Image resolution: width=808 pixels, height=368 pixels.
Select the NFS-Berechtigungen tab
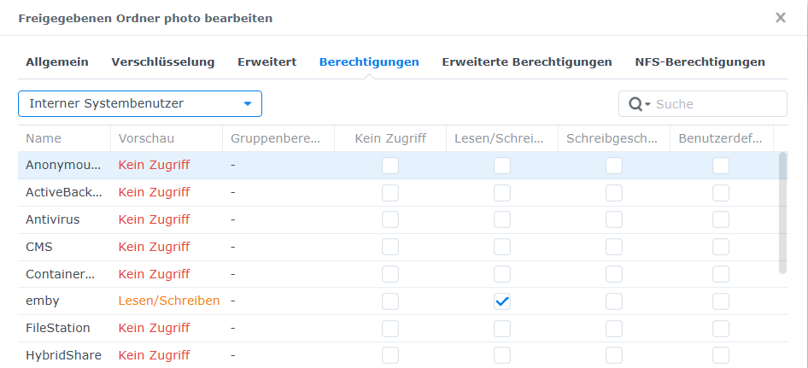pos(700,62)
